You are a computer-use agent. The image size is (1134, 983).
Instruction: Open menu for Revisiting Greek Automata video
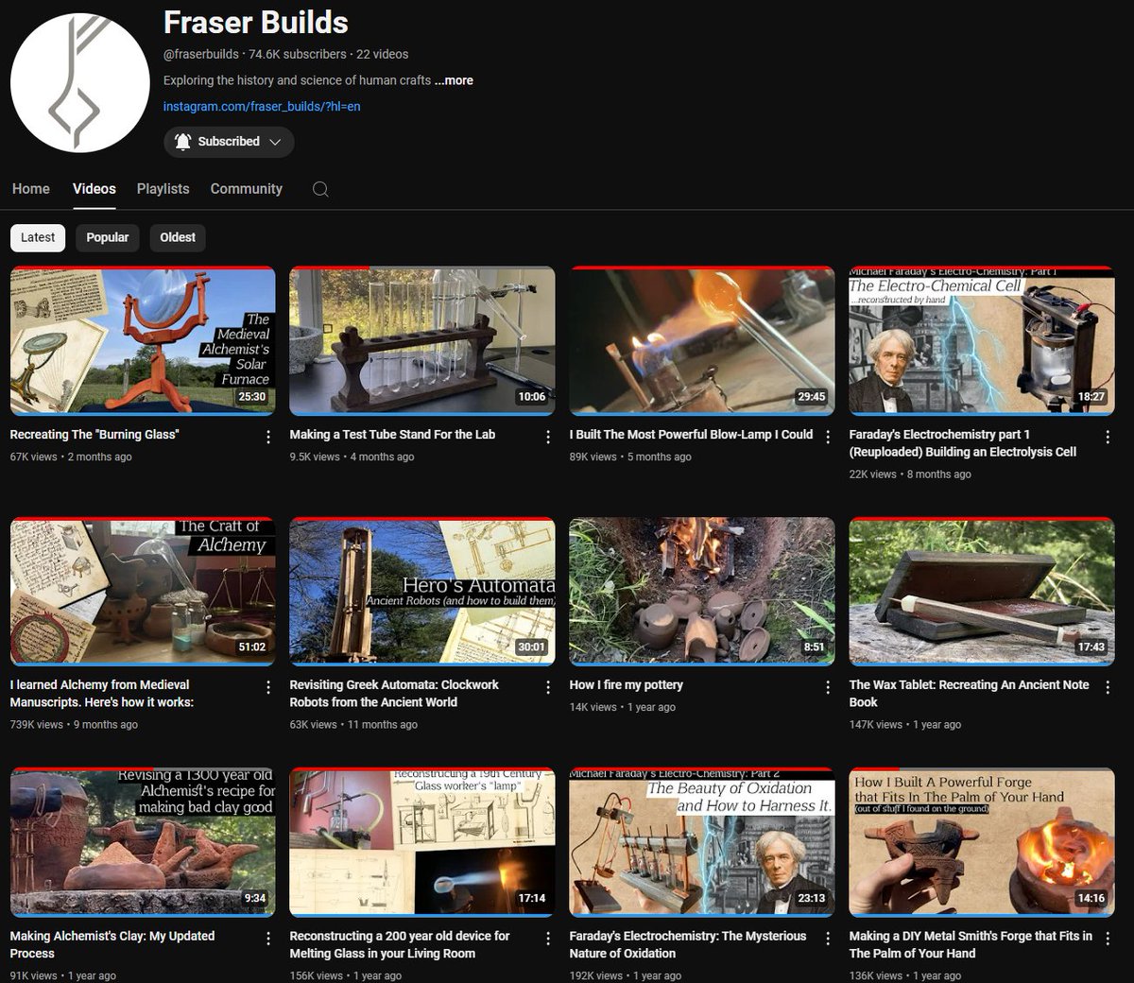pos(548,687)
